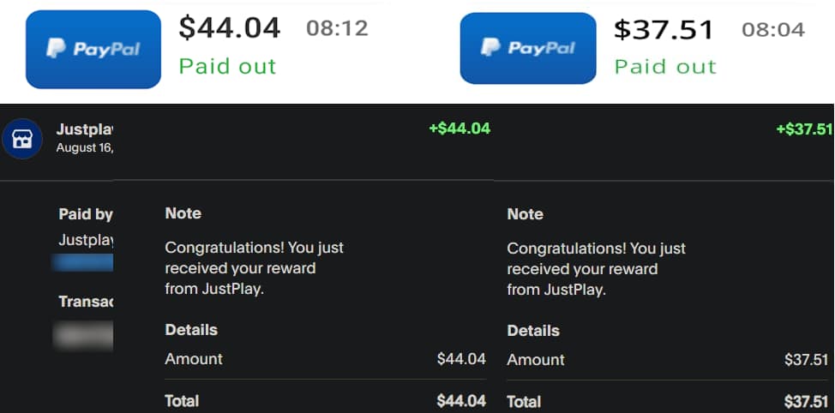Click the 08:12 payout timestamp

[337, 28]
